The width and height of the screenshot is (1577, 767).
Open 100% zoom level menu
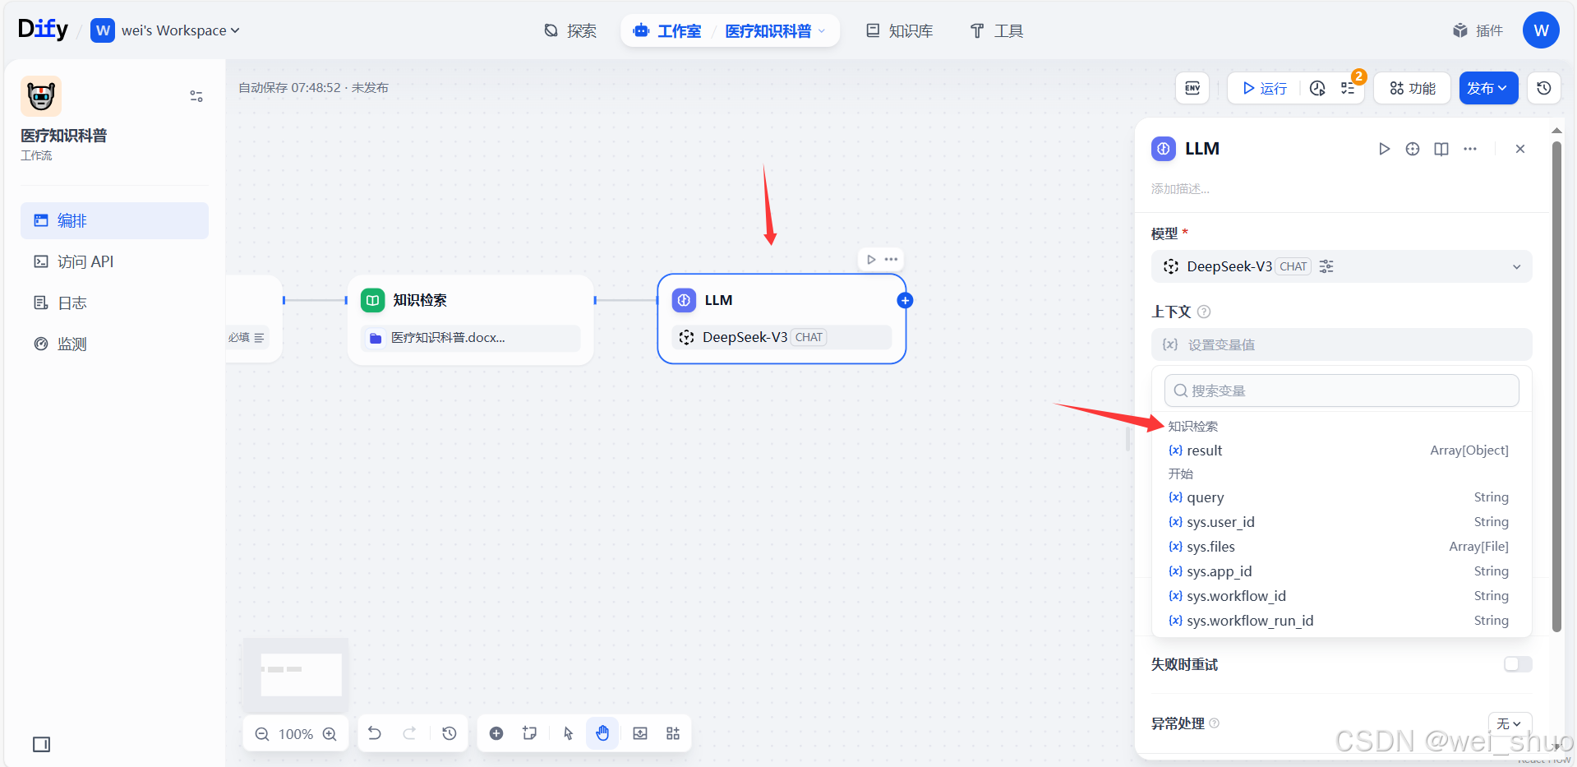click(x=296, y=734)
